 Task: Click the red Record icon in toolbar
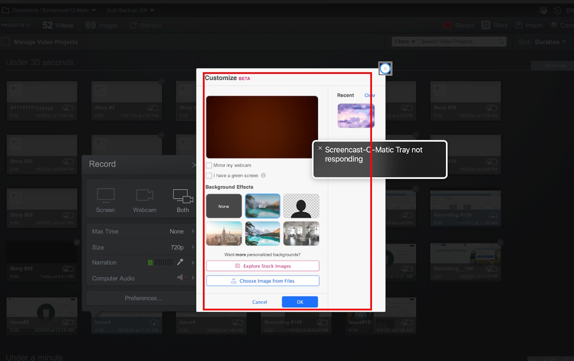coord(448,26)
